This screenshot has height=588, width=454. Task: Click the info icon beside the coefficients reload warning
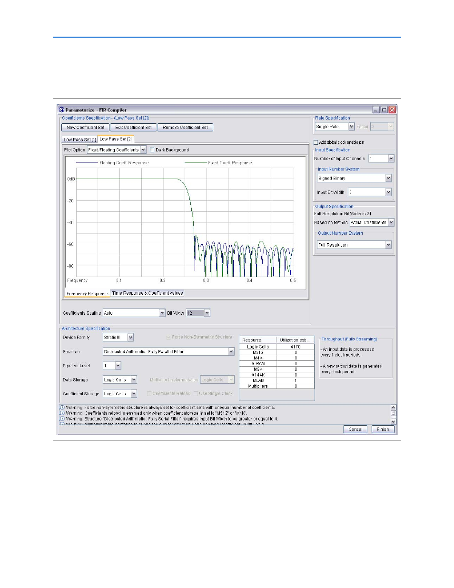(62, 413)
